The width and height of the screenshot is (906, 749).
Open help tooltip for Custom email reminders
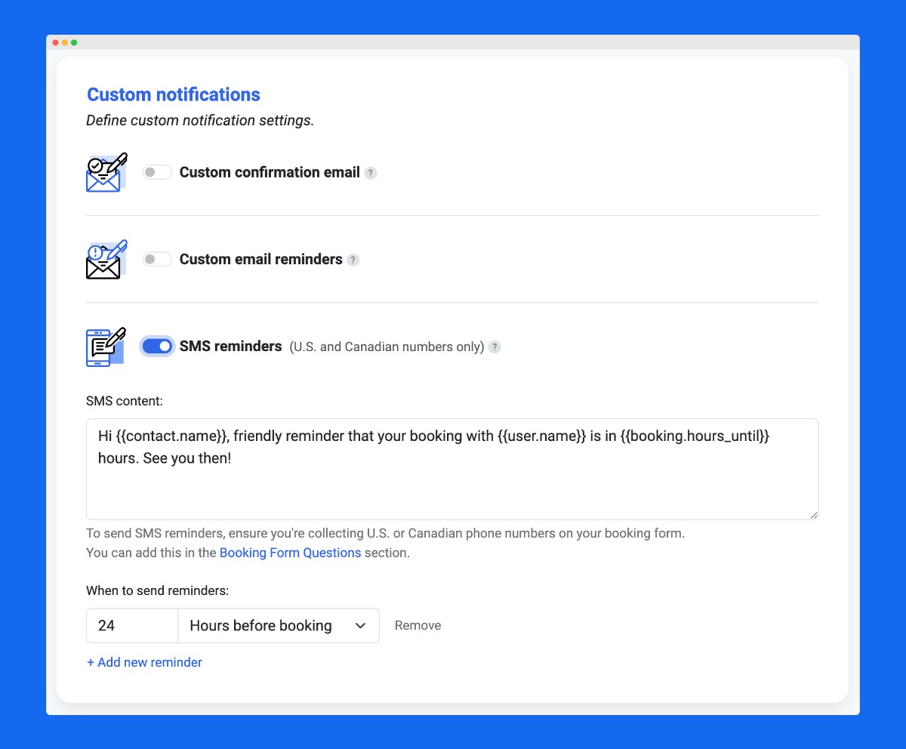pyautogui.click(x=353, y=260)
